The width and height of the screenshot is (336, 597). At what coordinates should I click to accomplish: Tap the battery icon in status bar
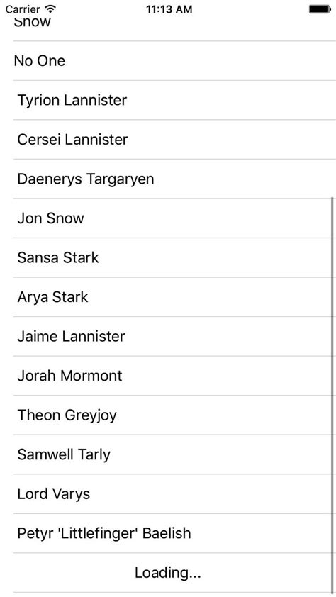[x=320, y=9]
